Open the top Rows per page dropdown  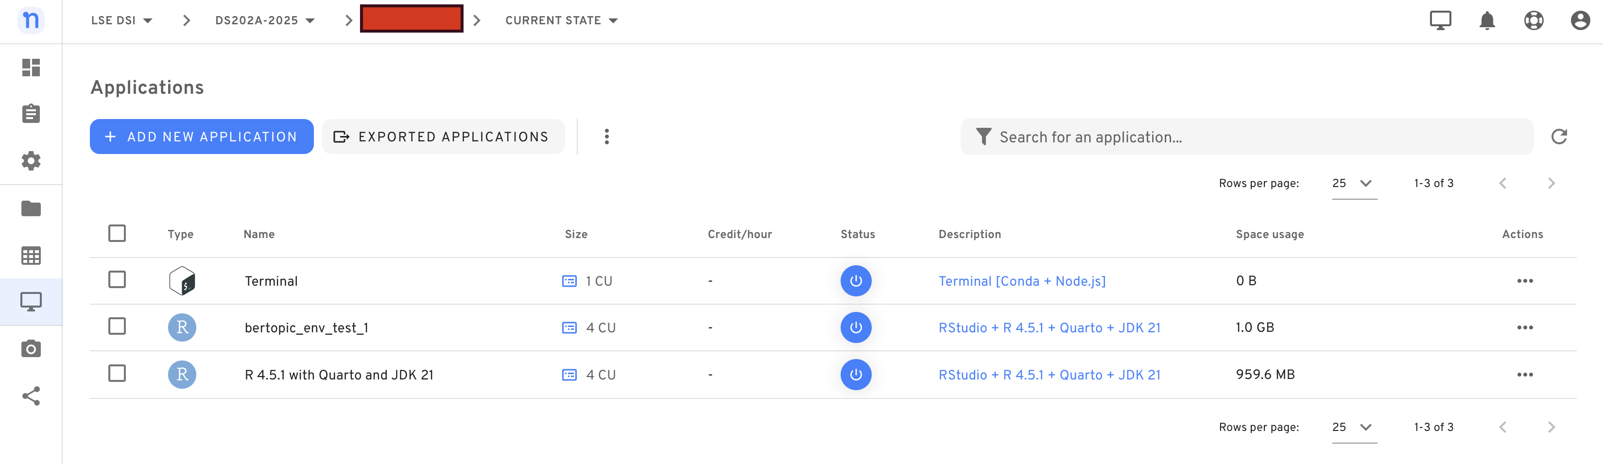tap(1353, 184)
